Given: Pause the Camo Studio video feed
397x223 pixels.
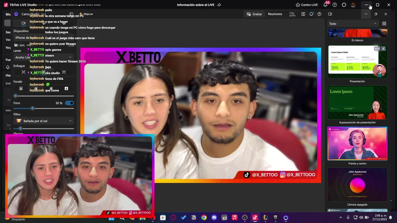Looking at the screenshot, I should [303, 14].
